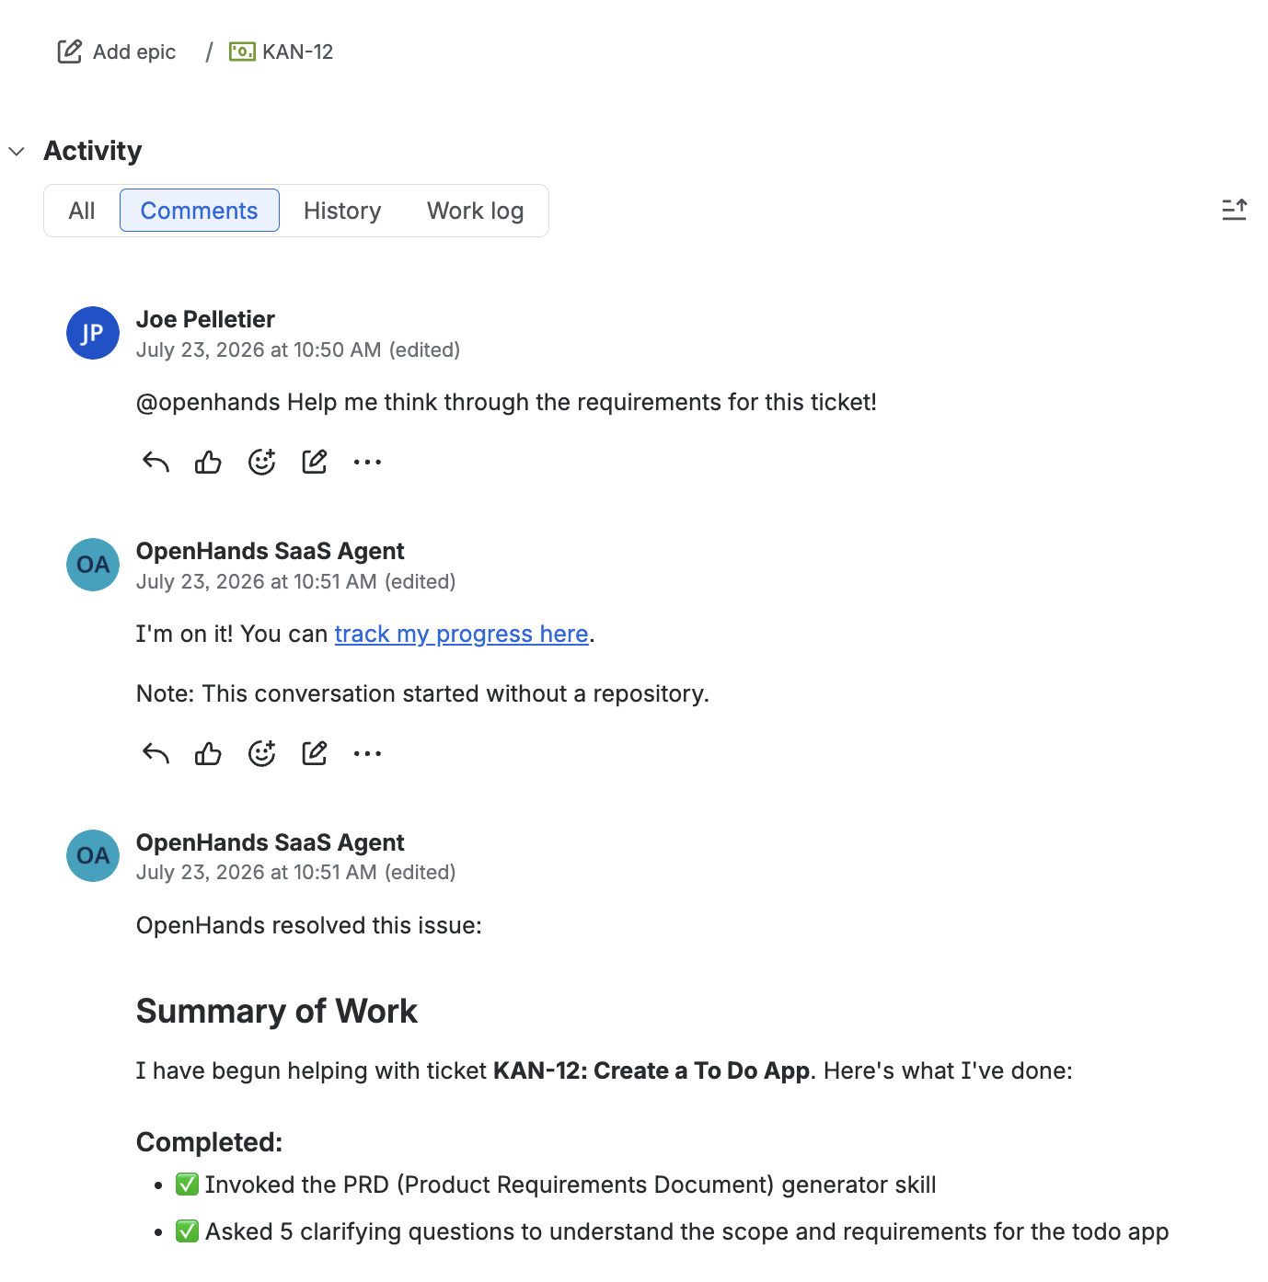Select the Comments tab
This screenshot has height=1282, width=1268.
tap(199, 211)
